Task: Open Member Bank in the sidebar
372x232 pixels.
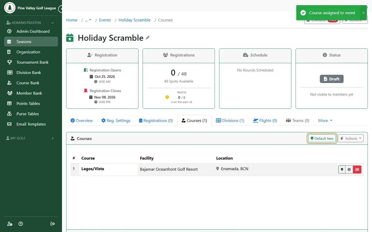Action: click(x=31, y=93)
